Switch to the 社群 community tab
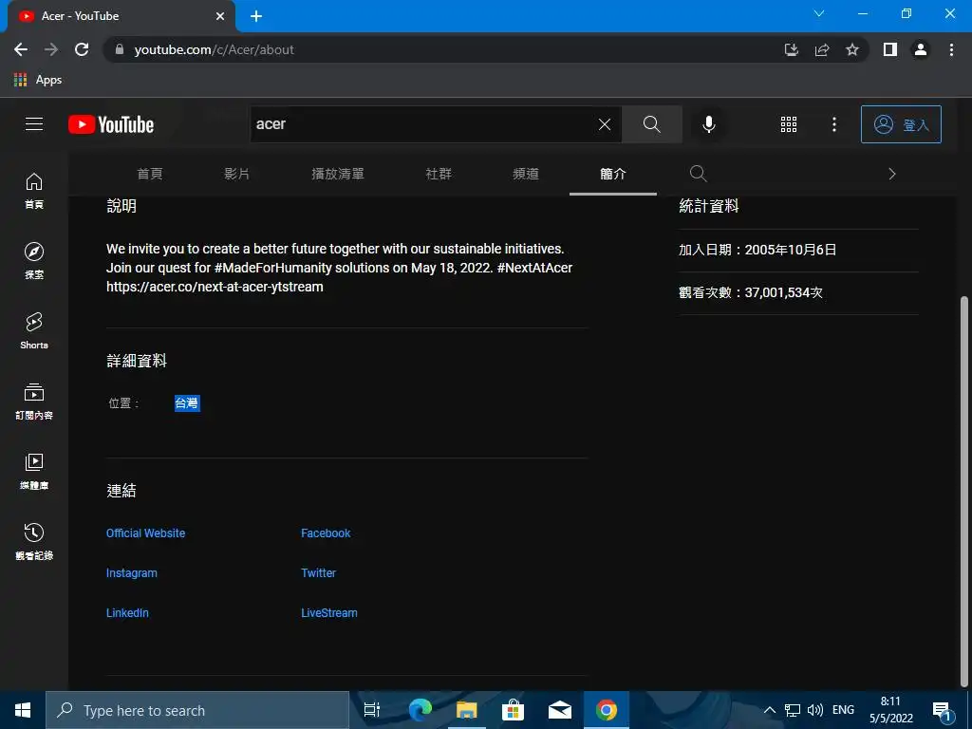This screenshot has width=972, height=729. pos(439,175)
